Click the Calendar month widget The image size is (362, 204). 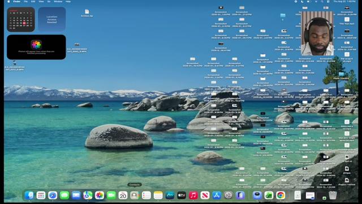21,19
